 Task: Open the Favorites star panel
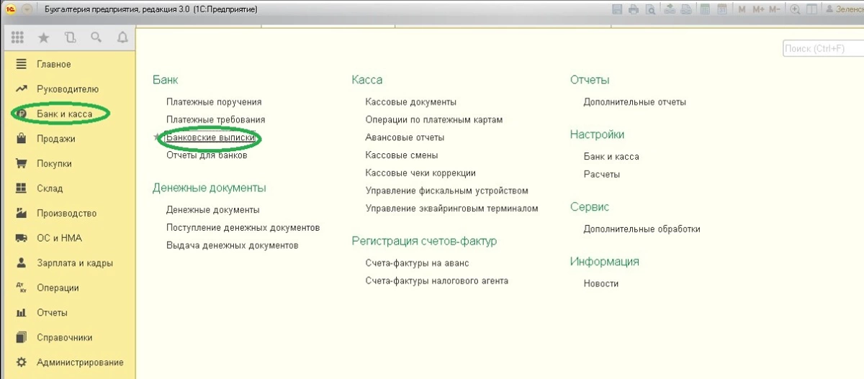pos(43,37)
